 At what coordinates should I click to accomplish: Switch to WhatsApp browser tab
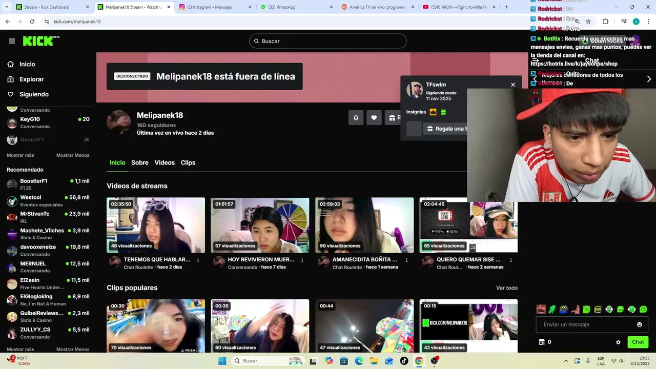point(296,7)
